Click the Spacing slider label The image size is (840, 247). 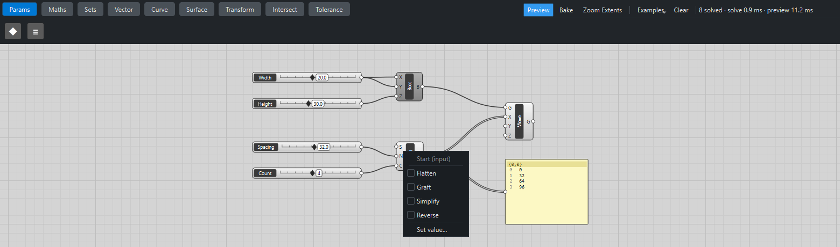click(x=266, y=147)
